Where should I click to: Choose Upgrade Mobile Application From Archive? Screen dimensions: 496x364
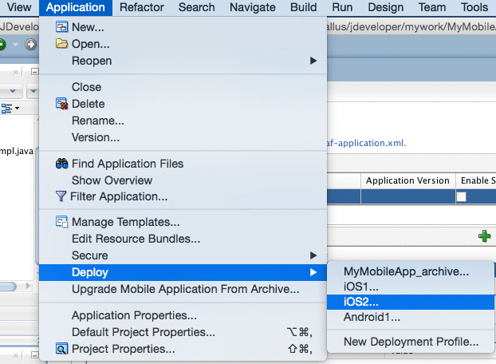tap(185, 288)
